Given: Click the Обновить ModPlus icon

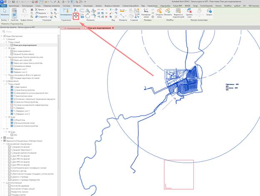Looking at the screenshot, I should pos(167,12).
